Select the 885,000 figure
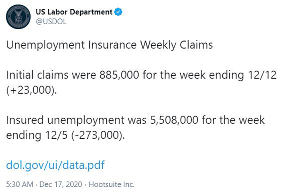This screenshot has height=190, width=281. [x=119, y=75]
